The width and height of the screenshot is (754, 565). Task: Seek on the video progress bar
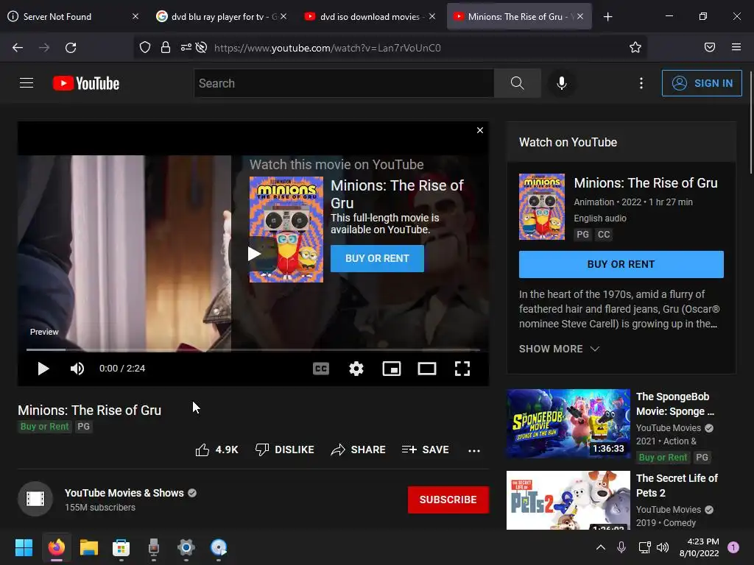point(253,349)
